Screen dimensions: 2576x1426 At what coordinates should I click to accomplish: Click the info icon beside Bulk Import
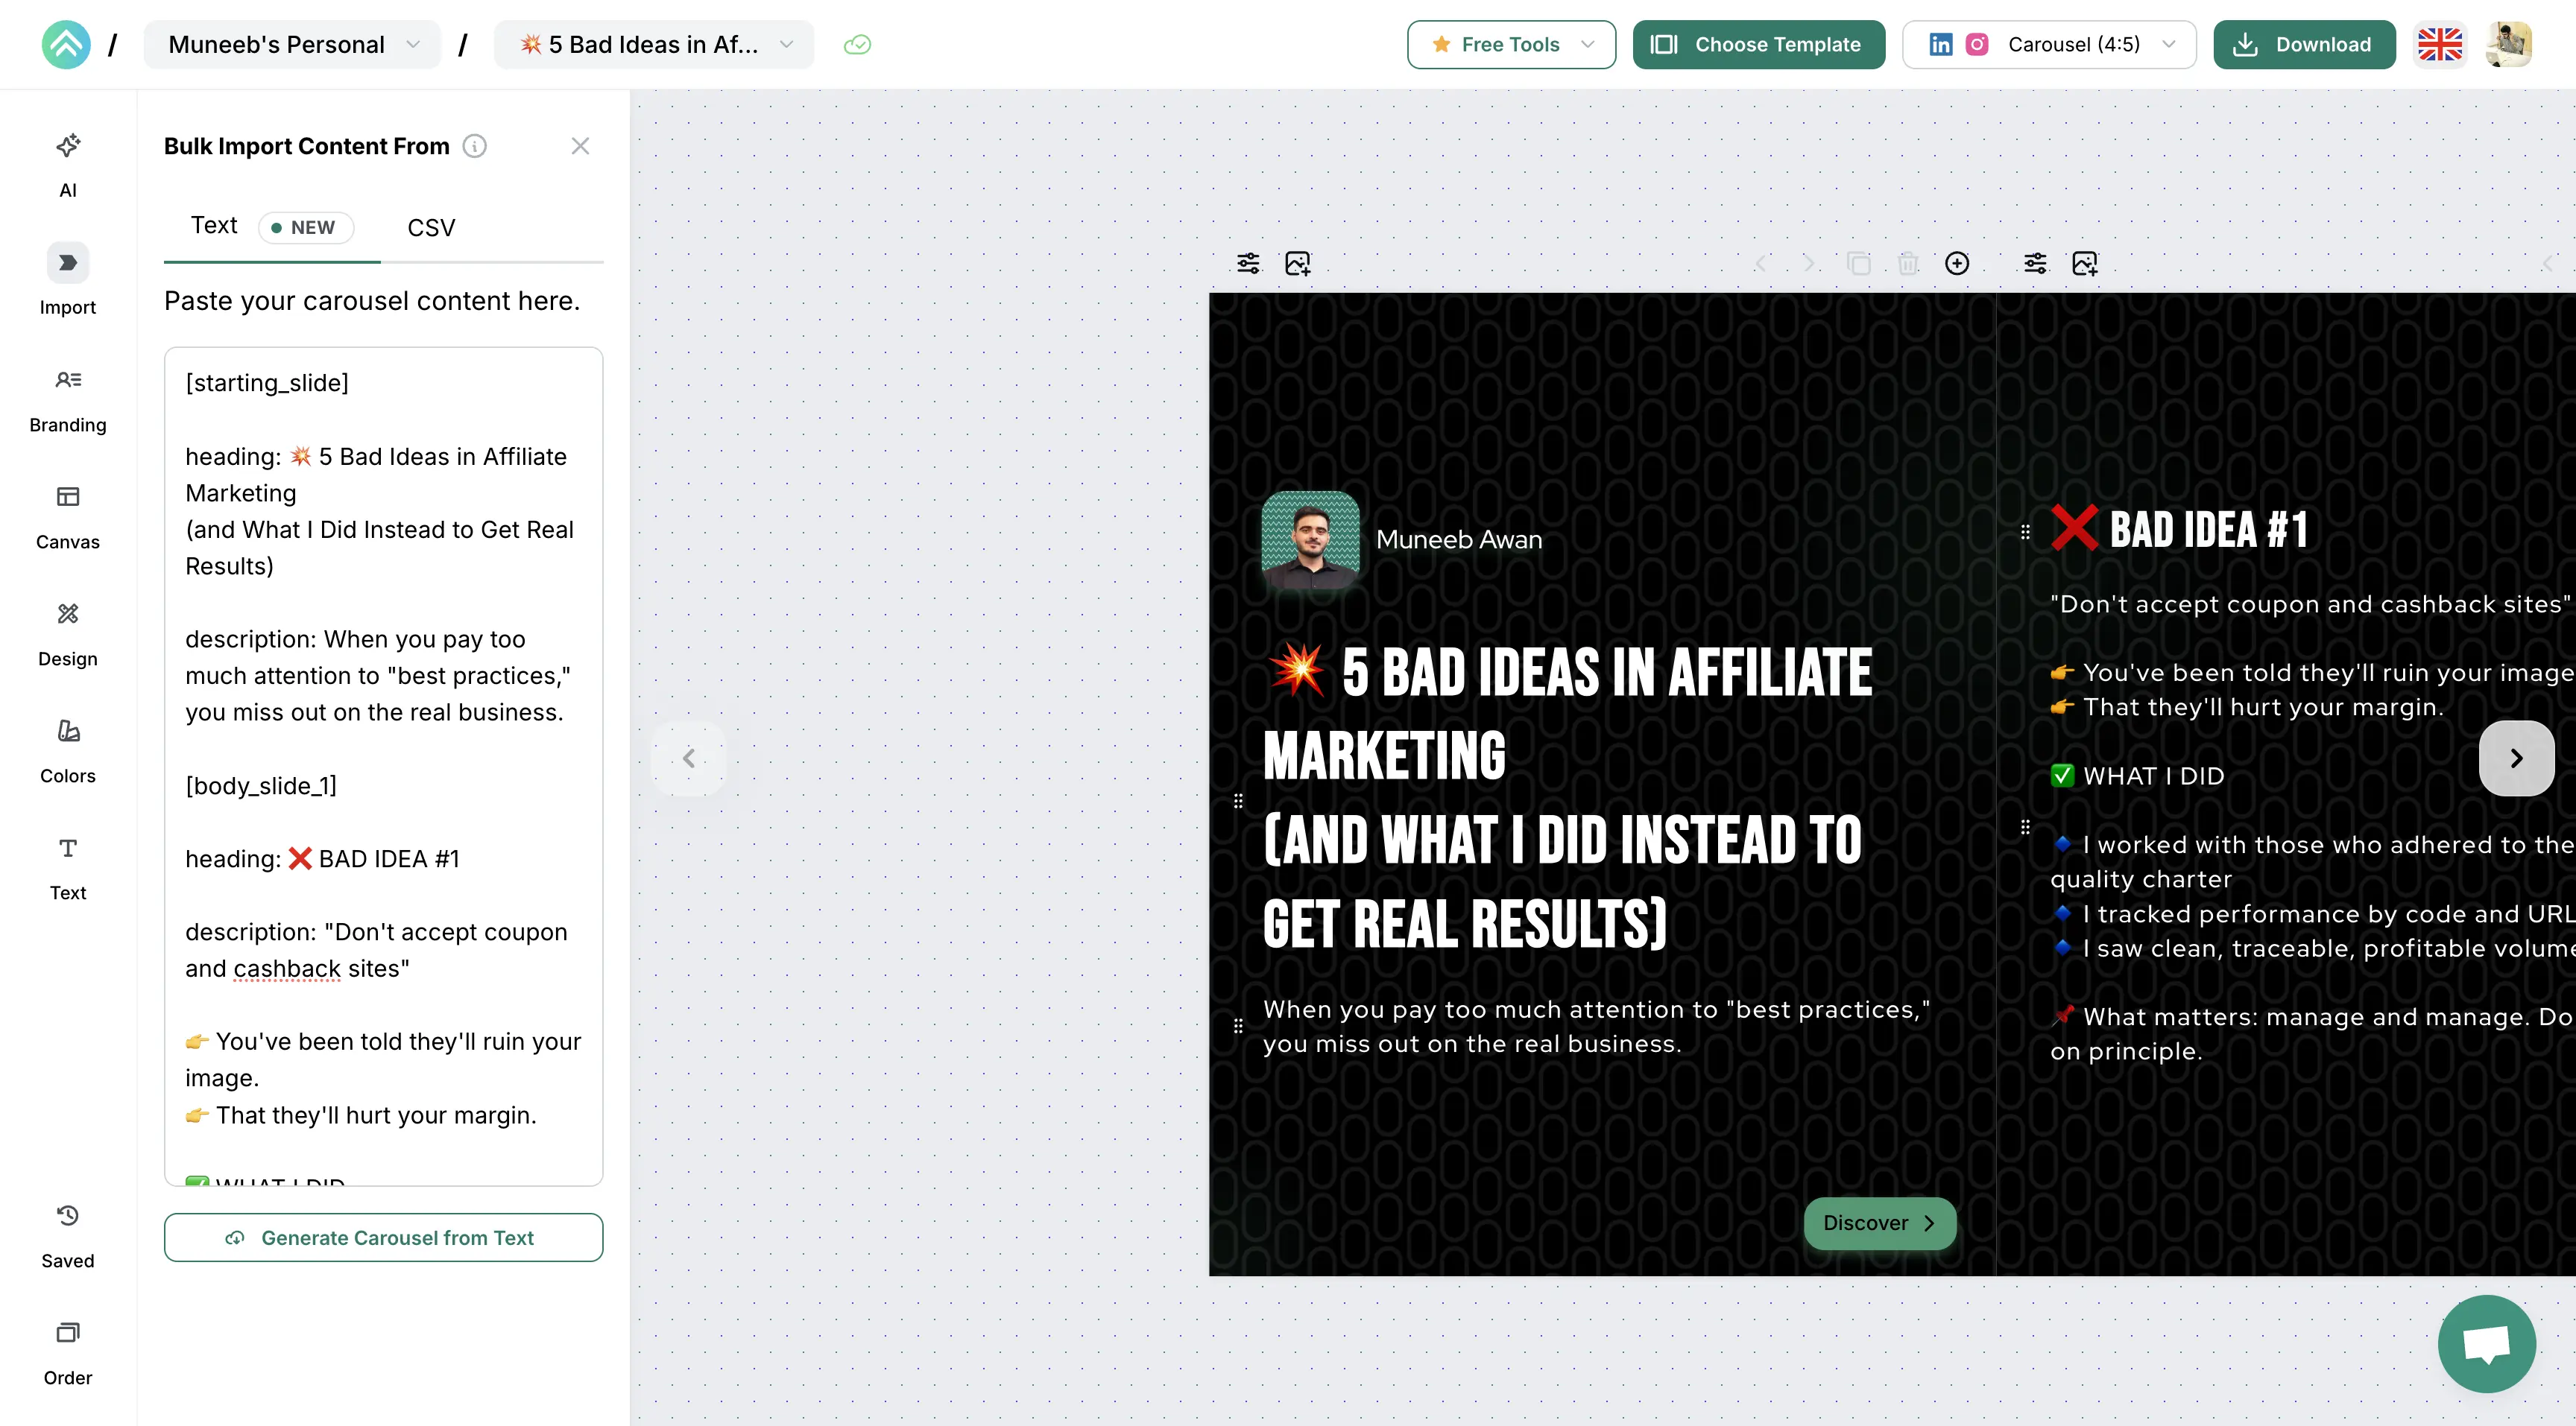[x=475, y=147]
